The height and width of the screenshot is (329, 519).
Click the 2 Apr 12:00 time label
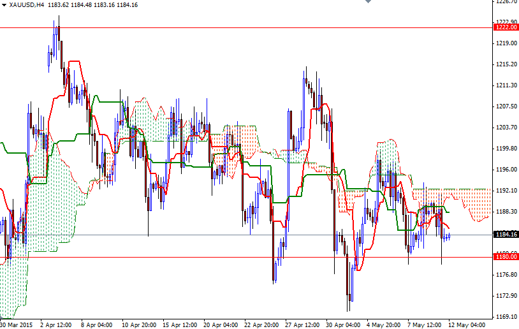tap(55, 324)
